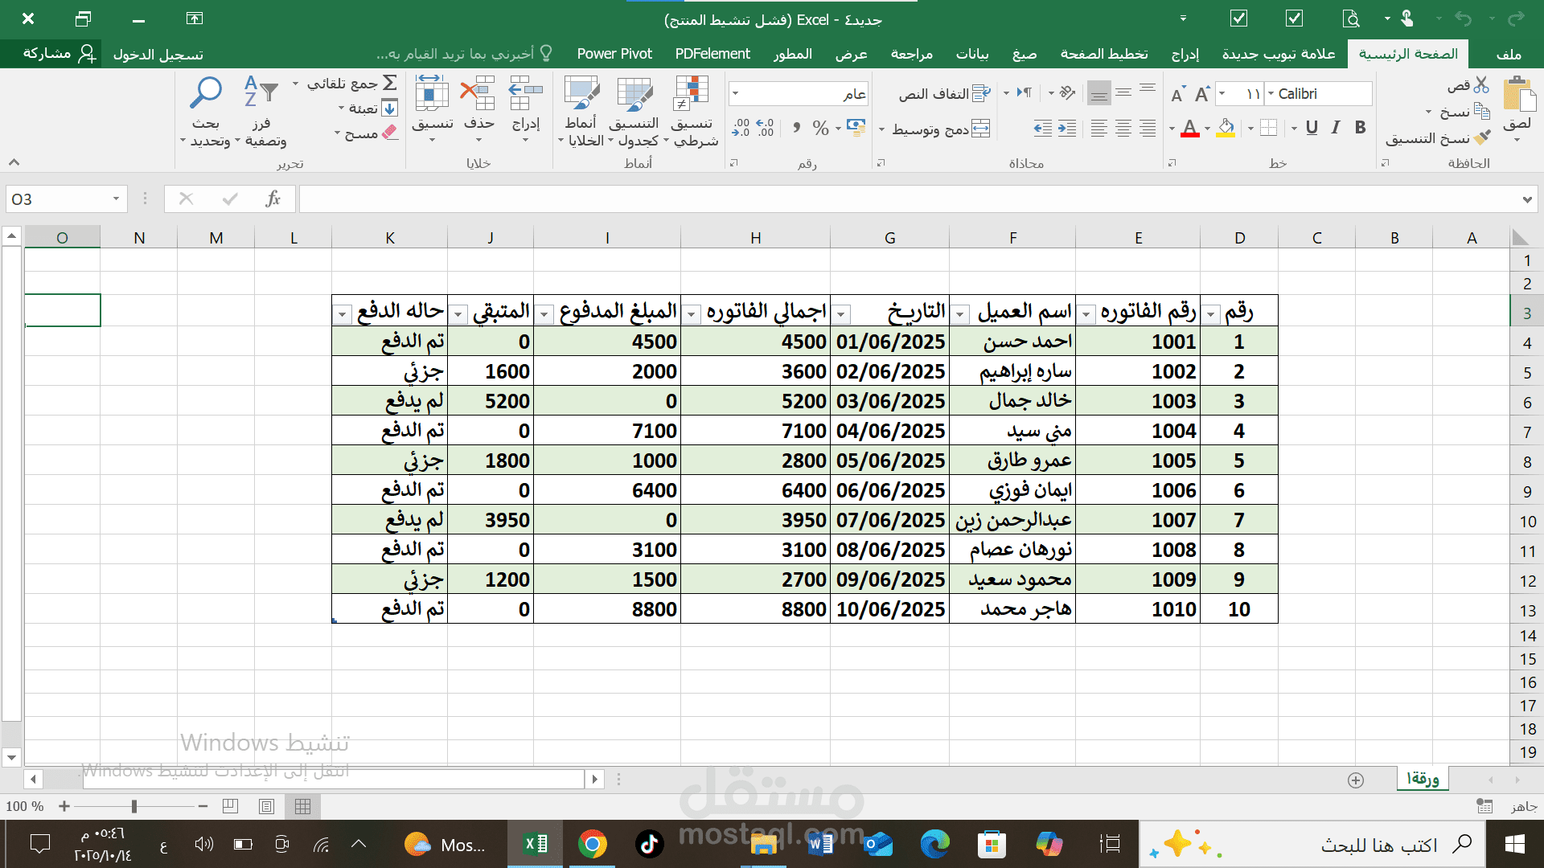Apply comma style number format
Screen dimensions: 1544x868
coord(796,128)
